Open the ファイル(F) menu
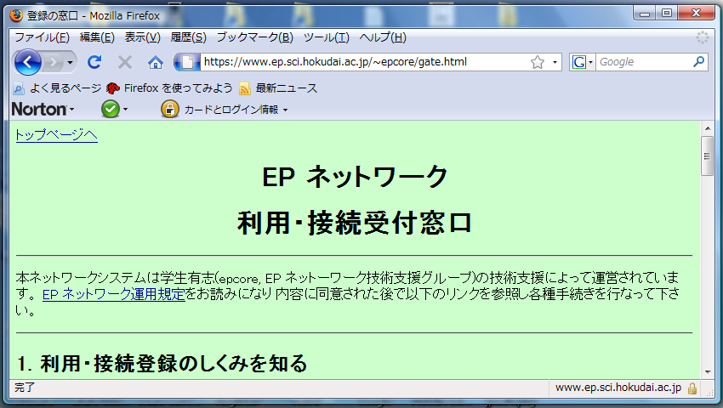The height and width of the screenshot is (408, 723). point(42,37)
